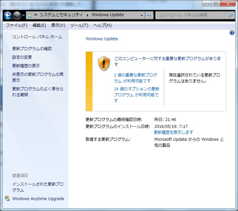This screenshot has width=238, height=211.
Task: Click the 関連項目 section label
Action: (20, 176)
